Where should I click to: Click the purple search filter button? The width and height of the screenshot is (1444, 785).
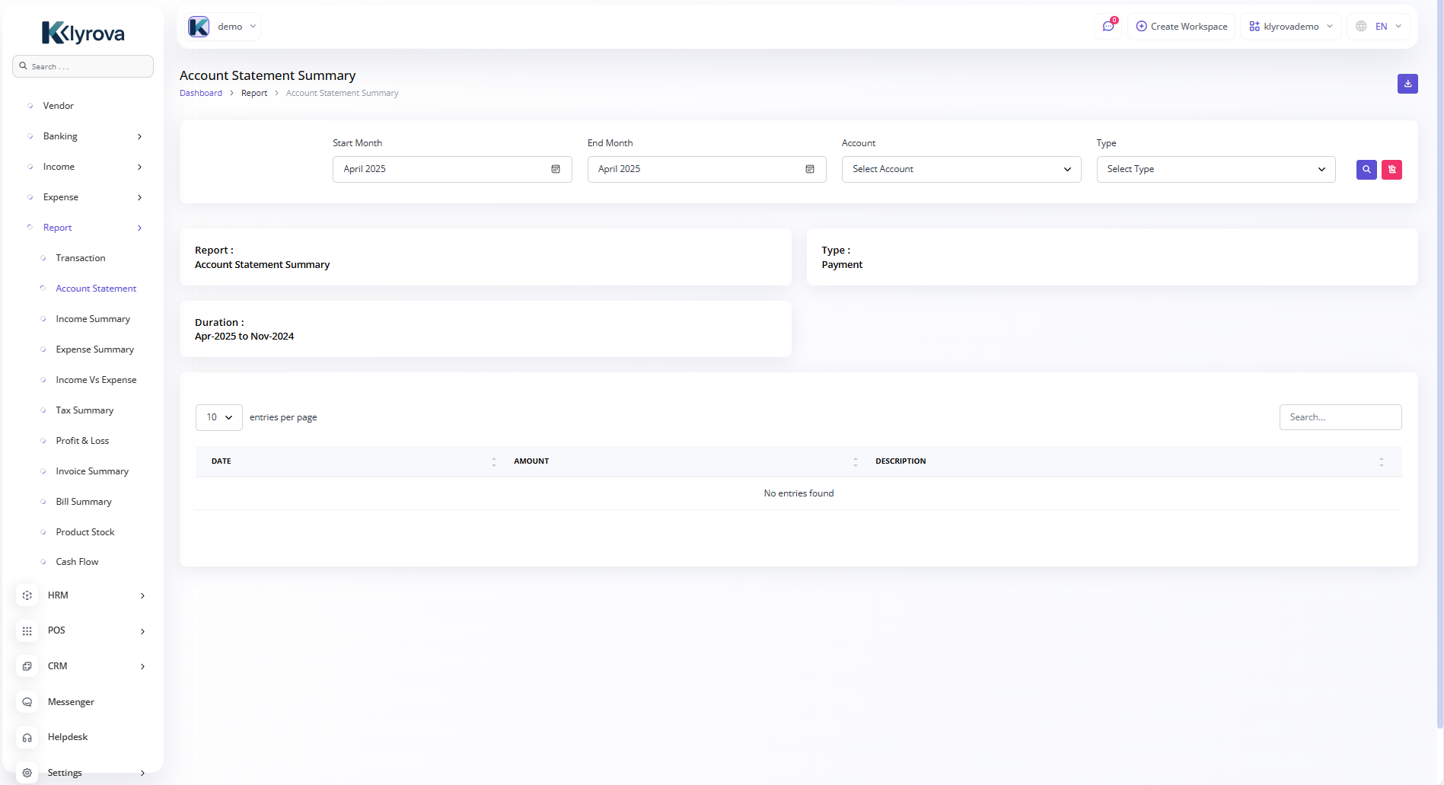1366,170
